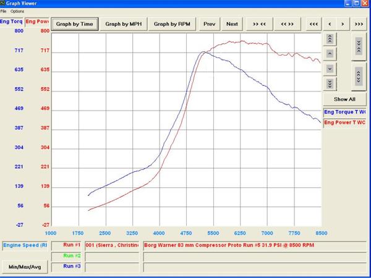The width and height of the screenshot is (371, 278).
Task: Jump to far left with <<< button
Action: point(313,24)
